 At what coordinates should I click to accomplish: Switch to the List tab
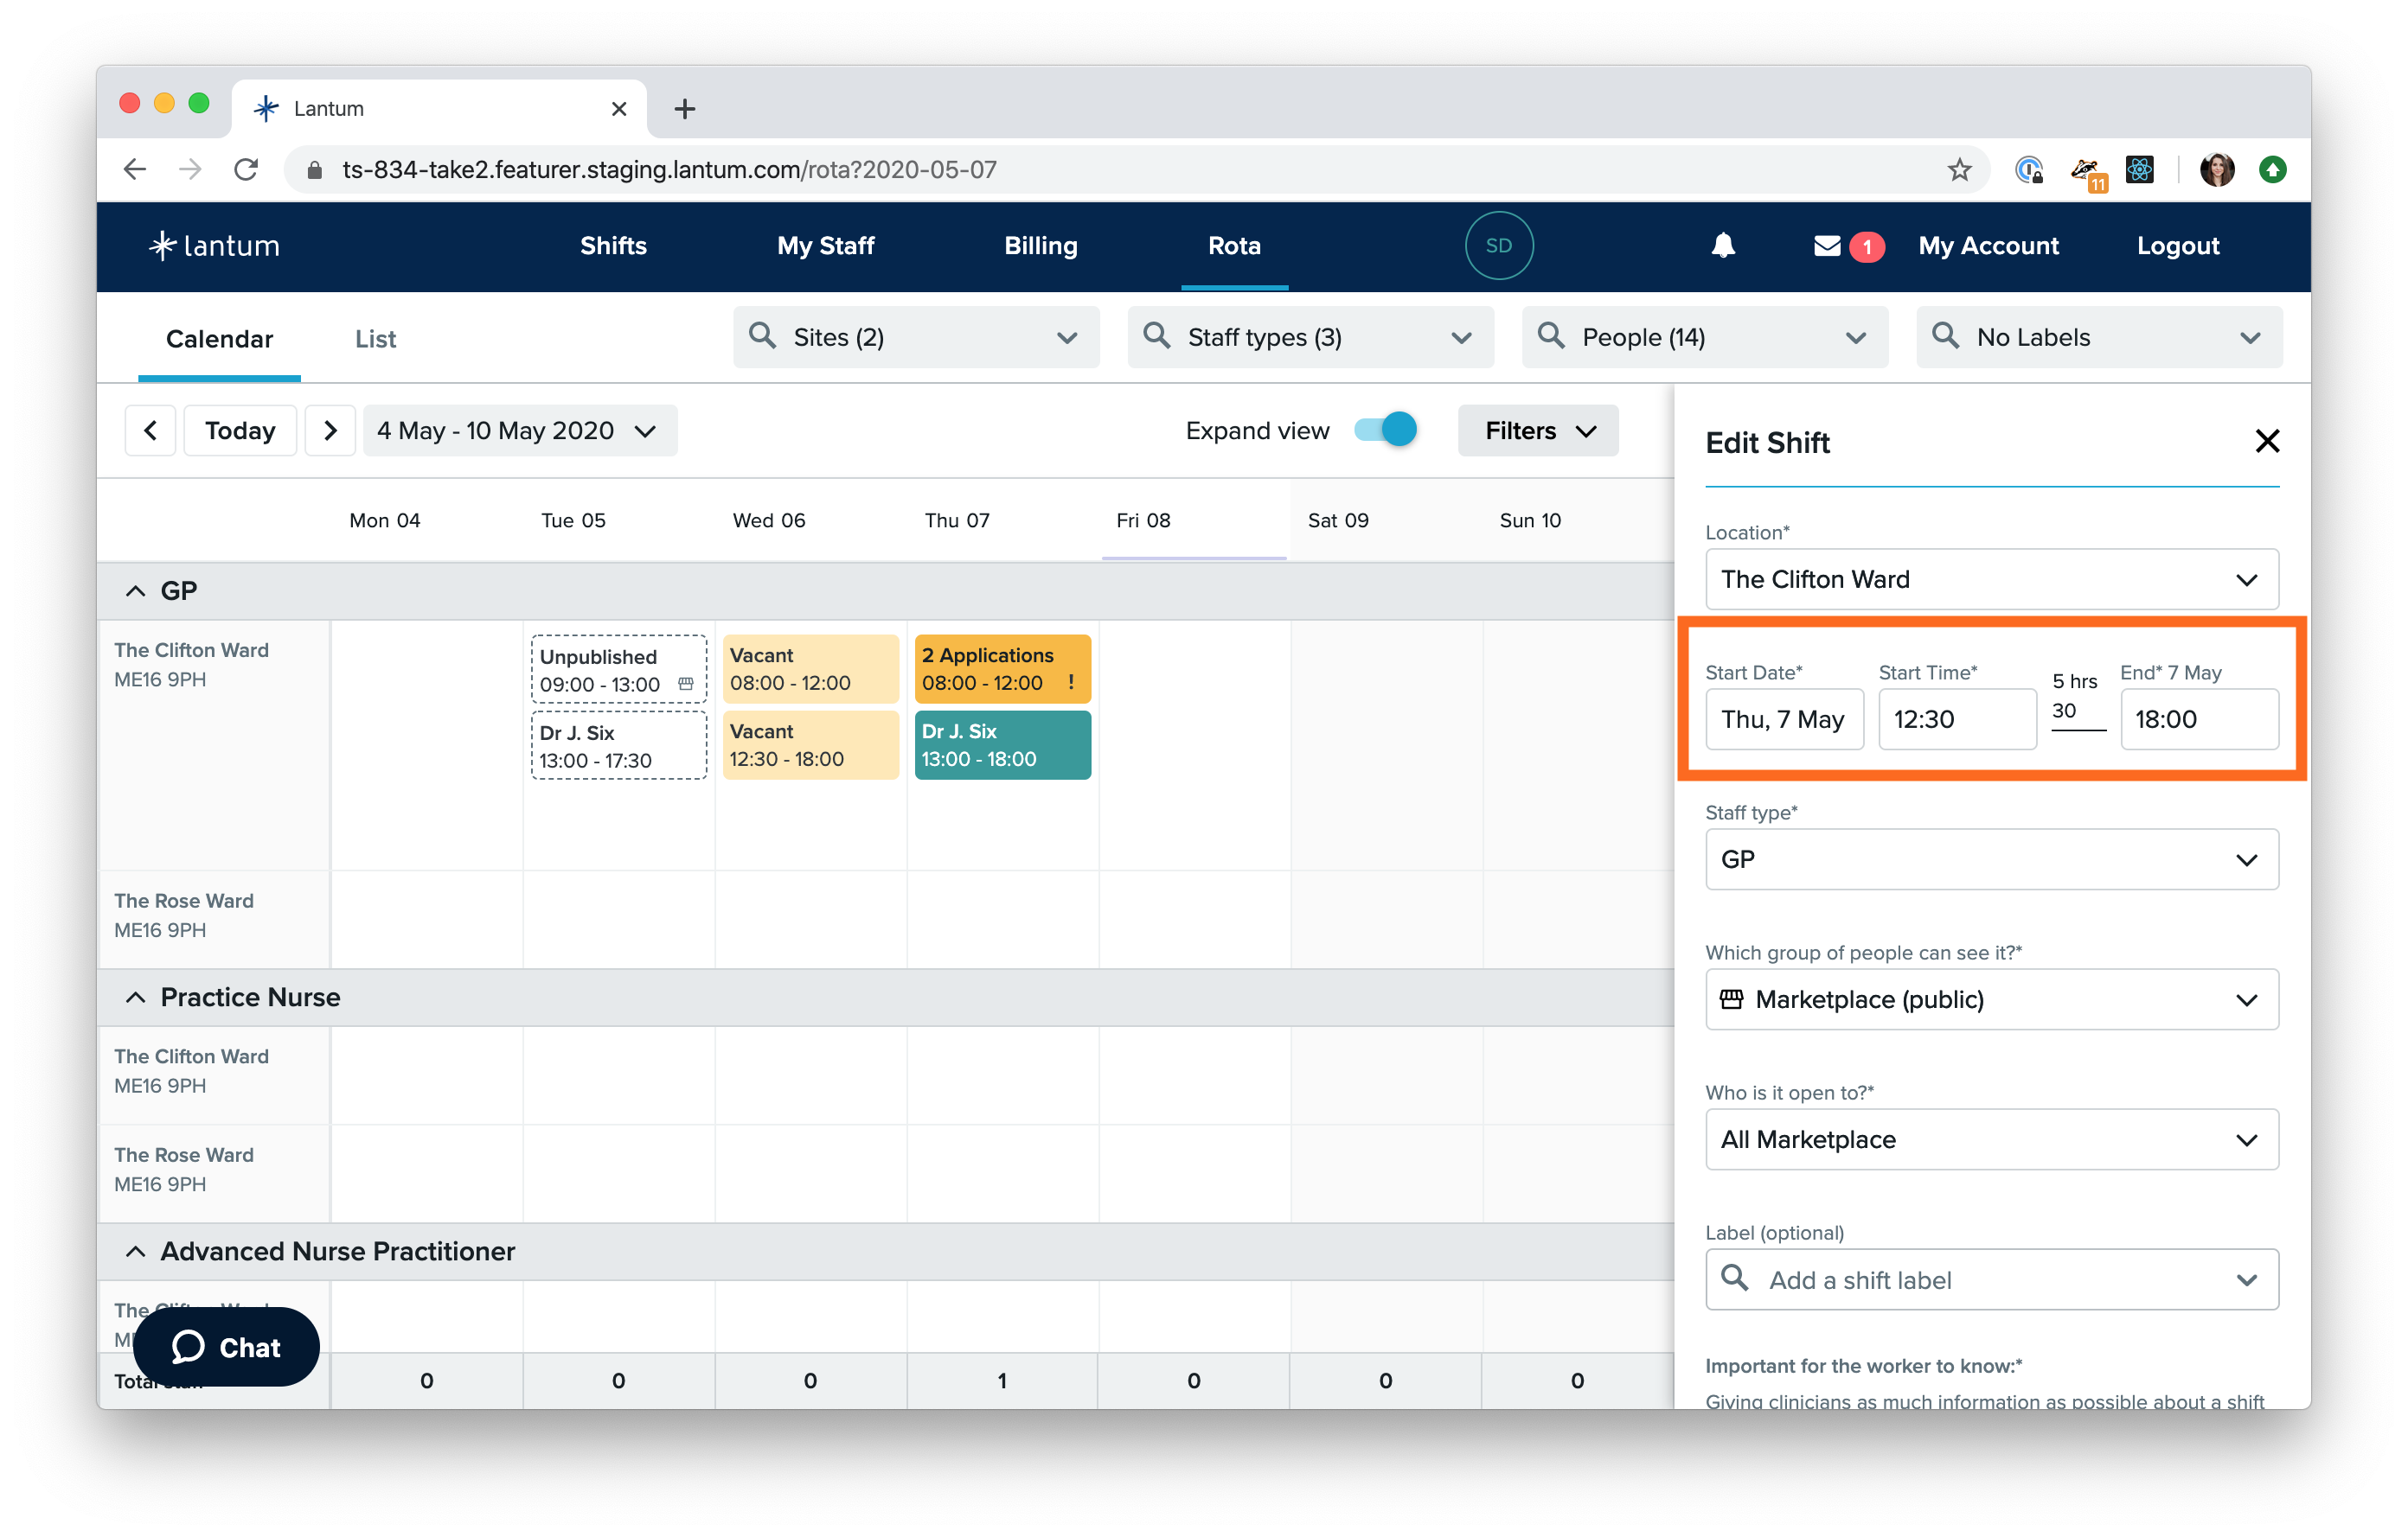375,339
